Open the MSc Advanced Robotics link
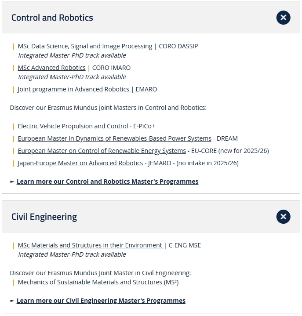 pos(51,68)
